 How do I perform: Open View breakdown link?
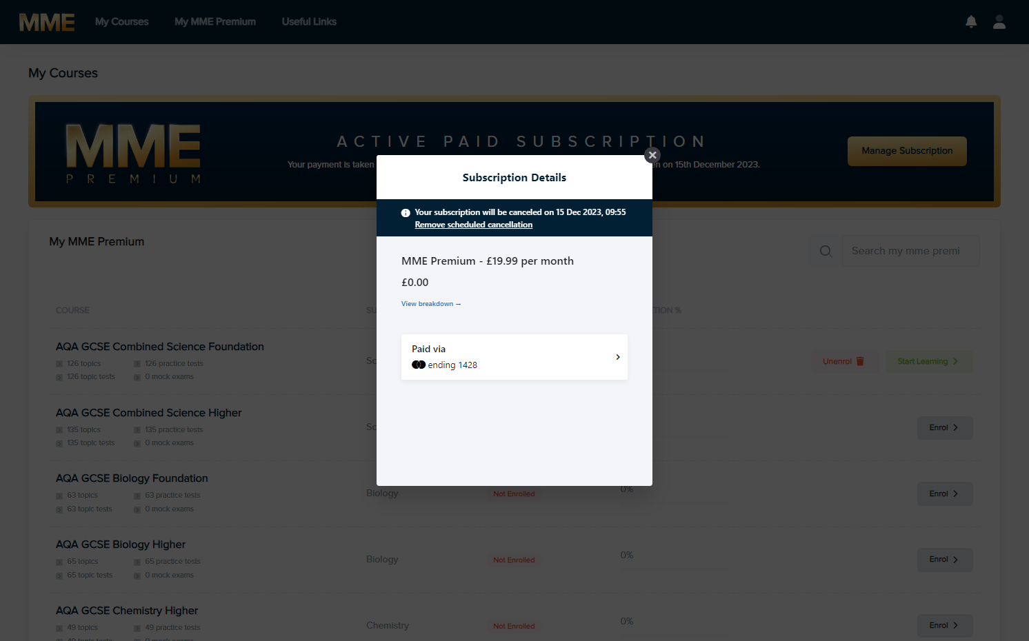[x=431, y=304]
